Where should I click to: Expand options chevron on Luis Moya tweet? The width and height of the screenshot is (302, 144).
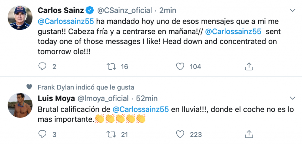(292, 98)
